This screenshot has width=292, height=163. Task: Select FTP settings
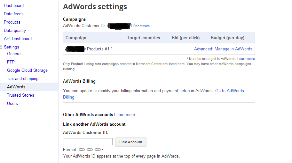[11, 62]
